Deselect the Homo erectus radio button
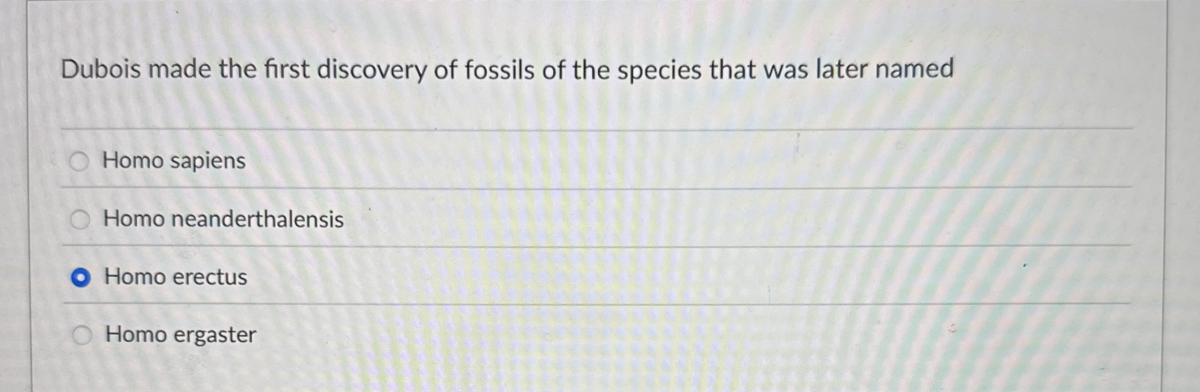Image resolution: width=1200 pixels, height=392 pixels. pyautogui.click(x=82, y=276)
